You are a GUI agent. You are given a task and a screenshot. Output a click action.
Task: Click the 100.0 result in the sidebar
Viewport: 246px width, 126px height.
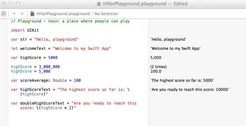click(156, 72)
